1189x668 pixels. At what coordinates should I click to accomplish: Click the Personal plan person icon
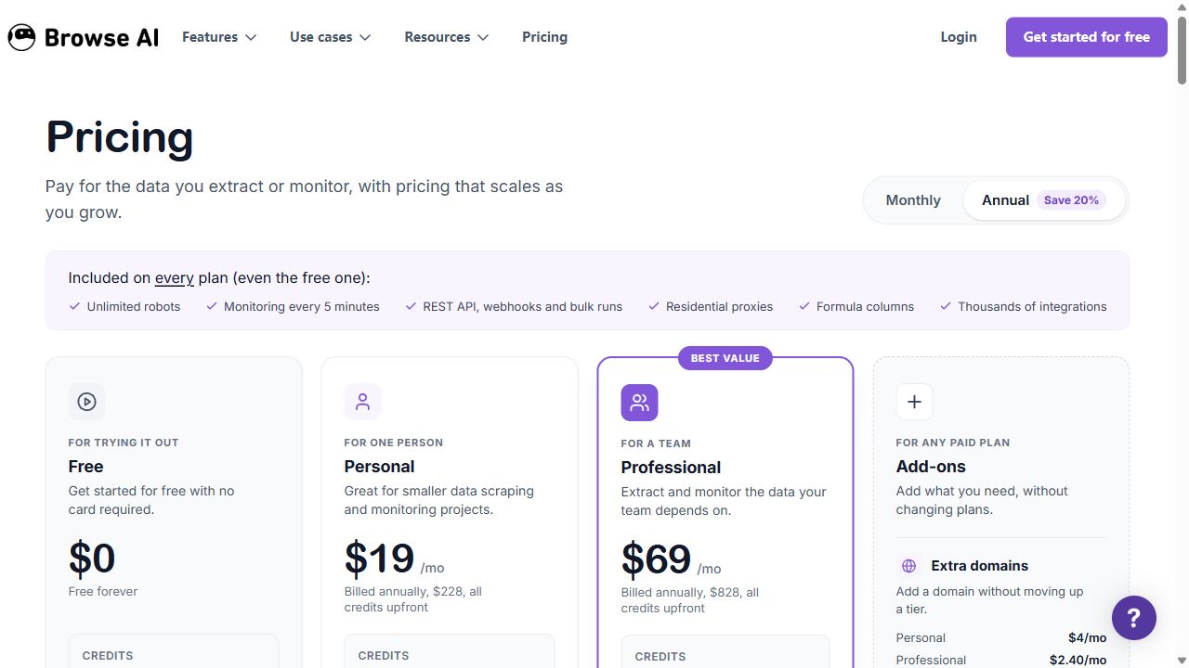pos(362,402)
